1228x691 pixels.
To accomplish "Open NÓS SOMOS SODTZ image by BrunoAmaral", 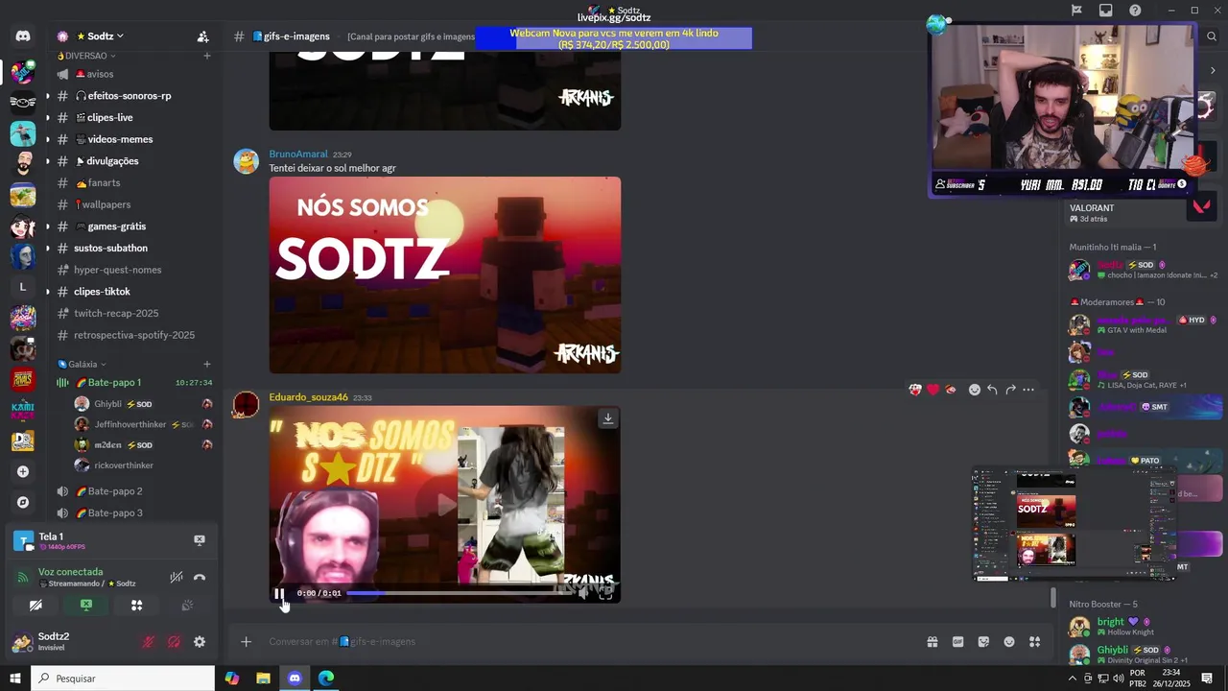I will [445, 275].
